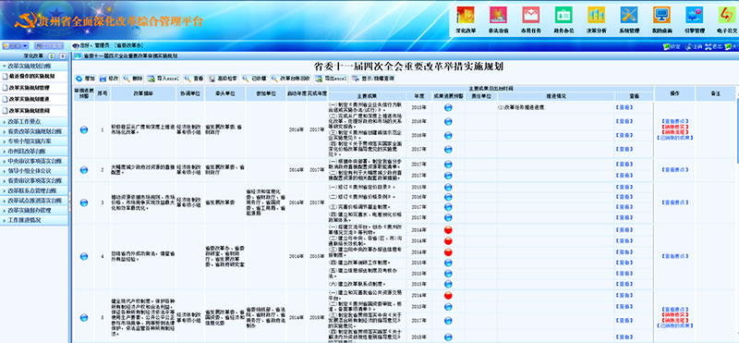Click the 改革台账-回收 toolbar button
This screenshot has width=739, height=343.
point(291,79)
